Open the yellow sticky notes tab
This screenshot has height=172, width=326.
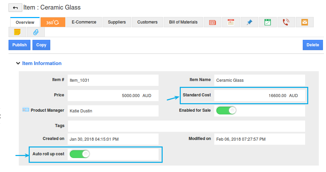pos(17,32)
